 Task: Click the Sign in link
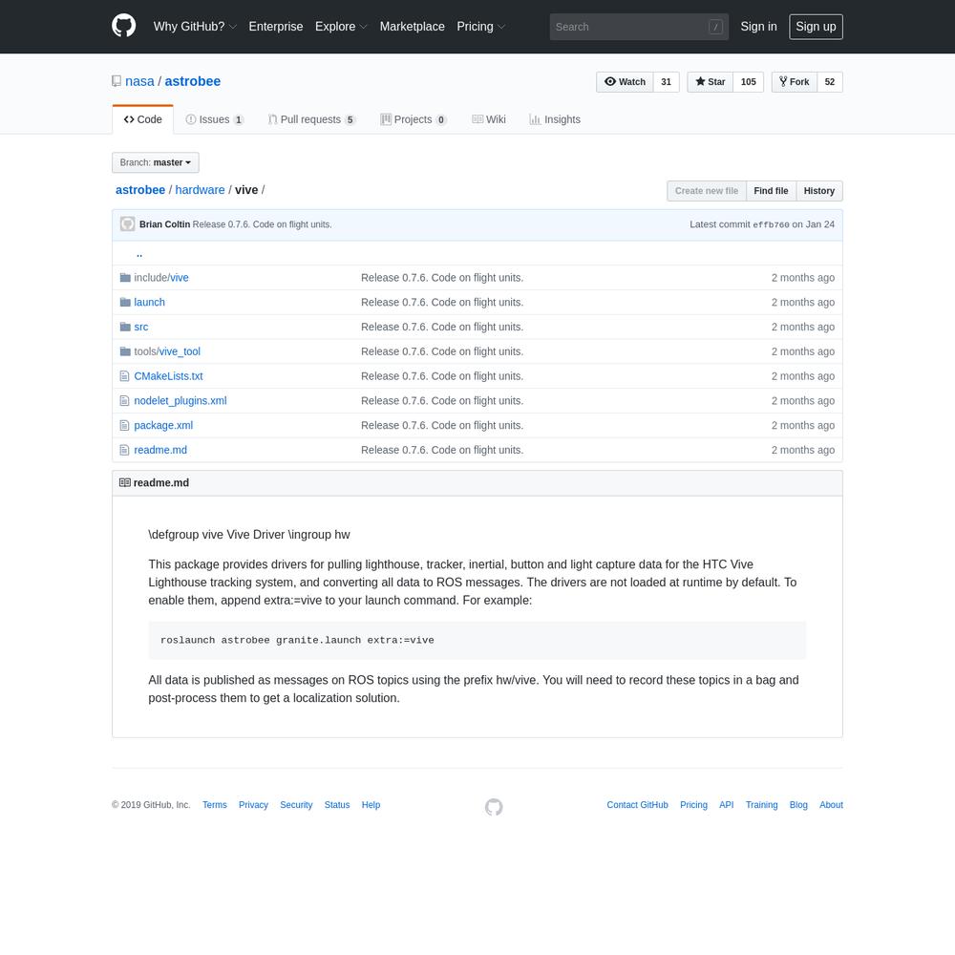(759, 27)
